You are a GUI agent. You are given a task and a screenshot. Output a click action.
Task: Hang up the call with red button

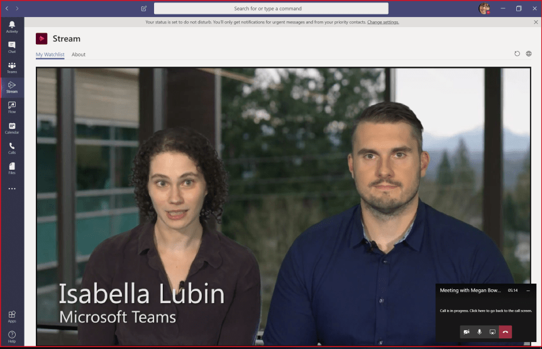tap(506, 331)
